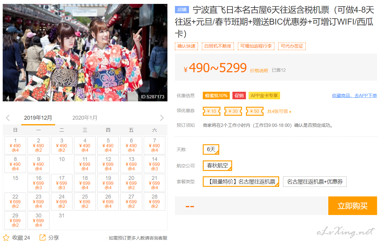Viewport: 378px width, 242px height.
Task: Select 【限量特价】名古屋往返机票 package
Action: tap(241, 181)
